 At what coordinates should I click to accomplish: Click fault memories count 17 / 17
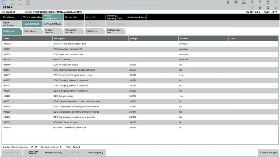(x=34, y=147)
